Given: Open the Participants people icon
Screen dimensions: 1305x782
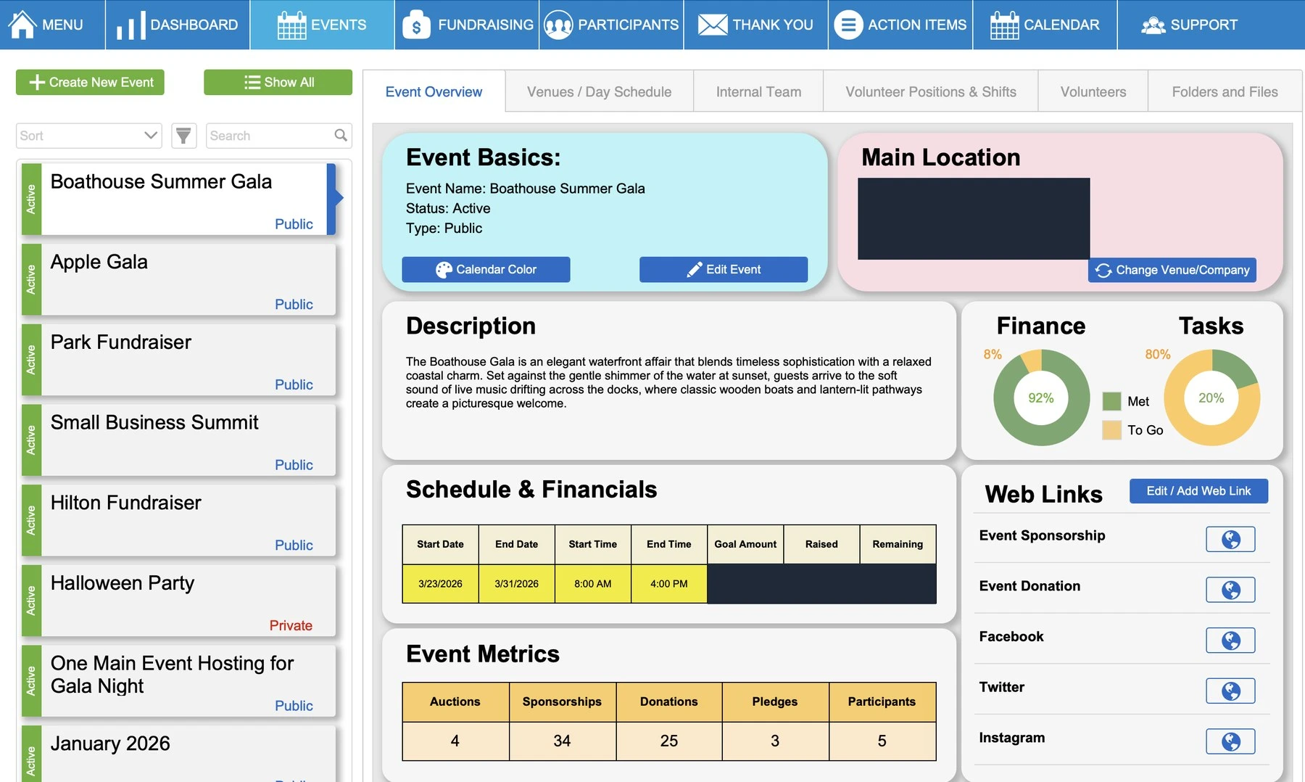Looking at the screenshot, I should pos(558,25).
